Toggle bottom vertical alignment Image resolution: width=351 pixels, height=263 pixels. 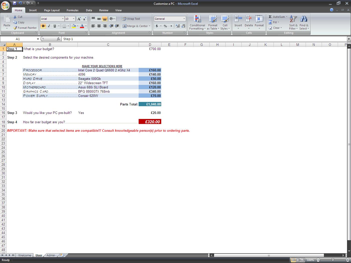click(x=105, y=19)
